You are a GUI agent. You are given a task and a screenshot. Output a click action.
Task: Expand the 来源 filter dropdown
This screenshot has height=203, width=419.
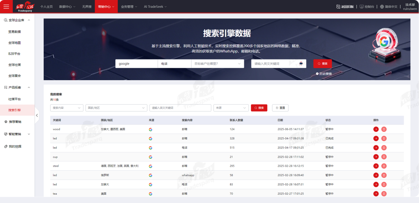click(231, 108)
